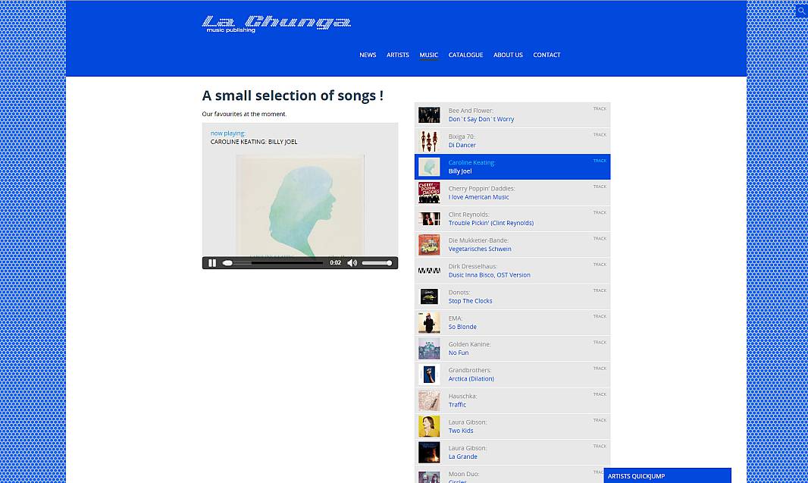Navigate to the Contact page
808x483 pixels.
click(x=546, y=55)
